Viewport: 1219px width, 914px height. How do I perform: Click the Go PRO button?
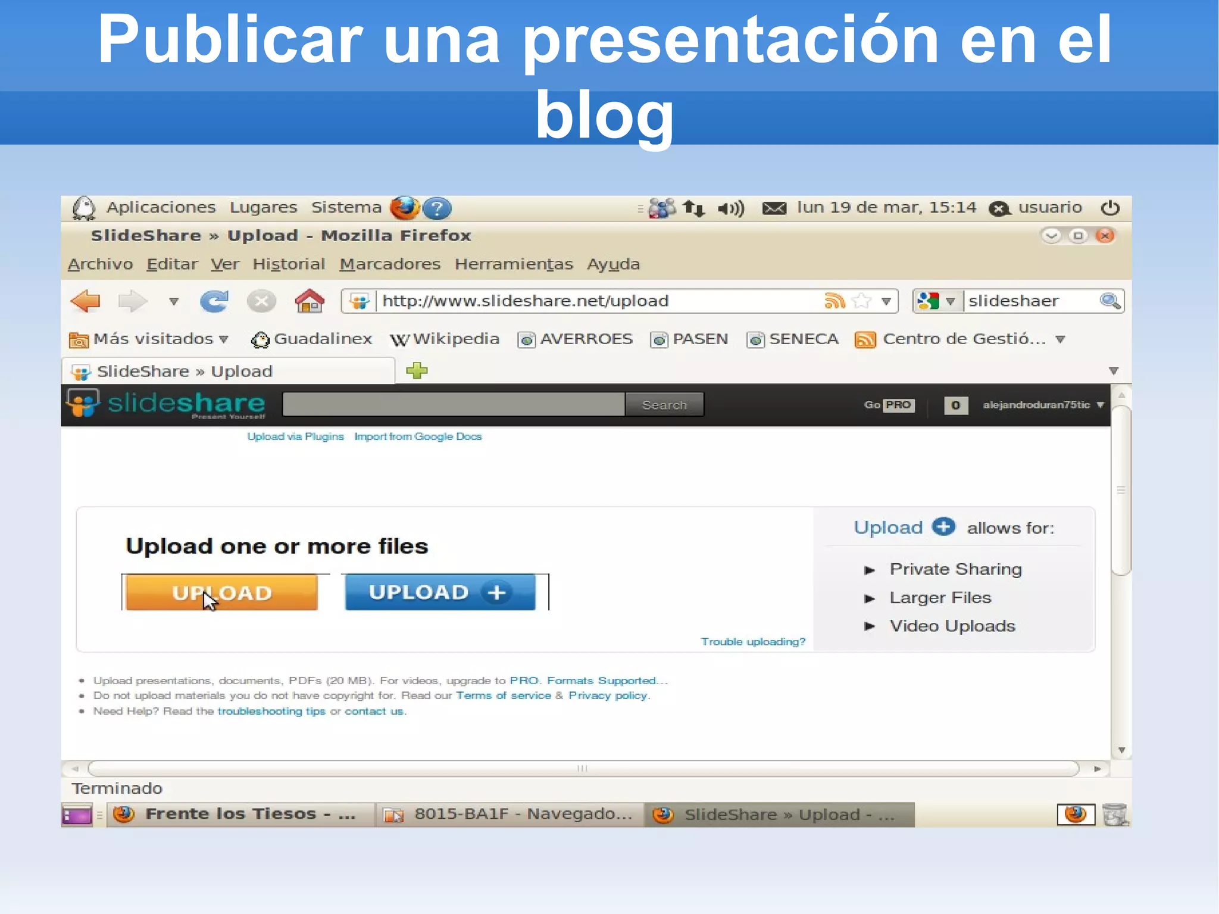889,405
